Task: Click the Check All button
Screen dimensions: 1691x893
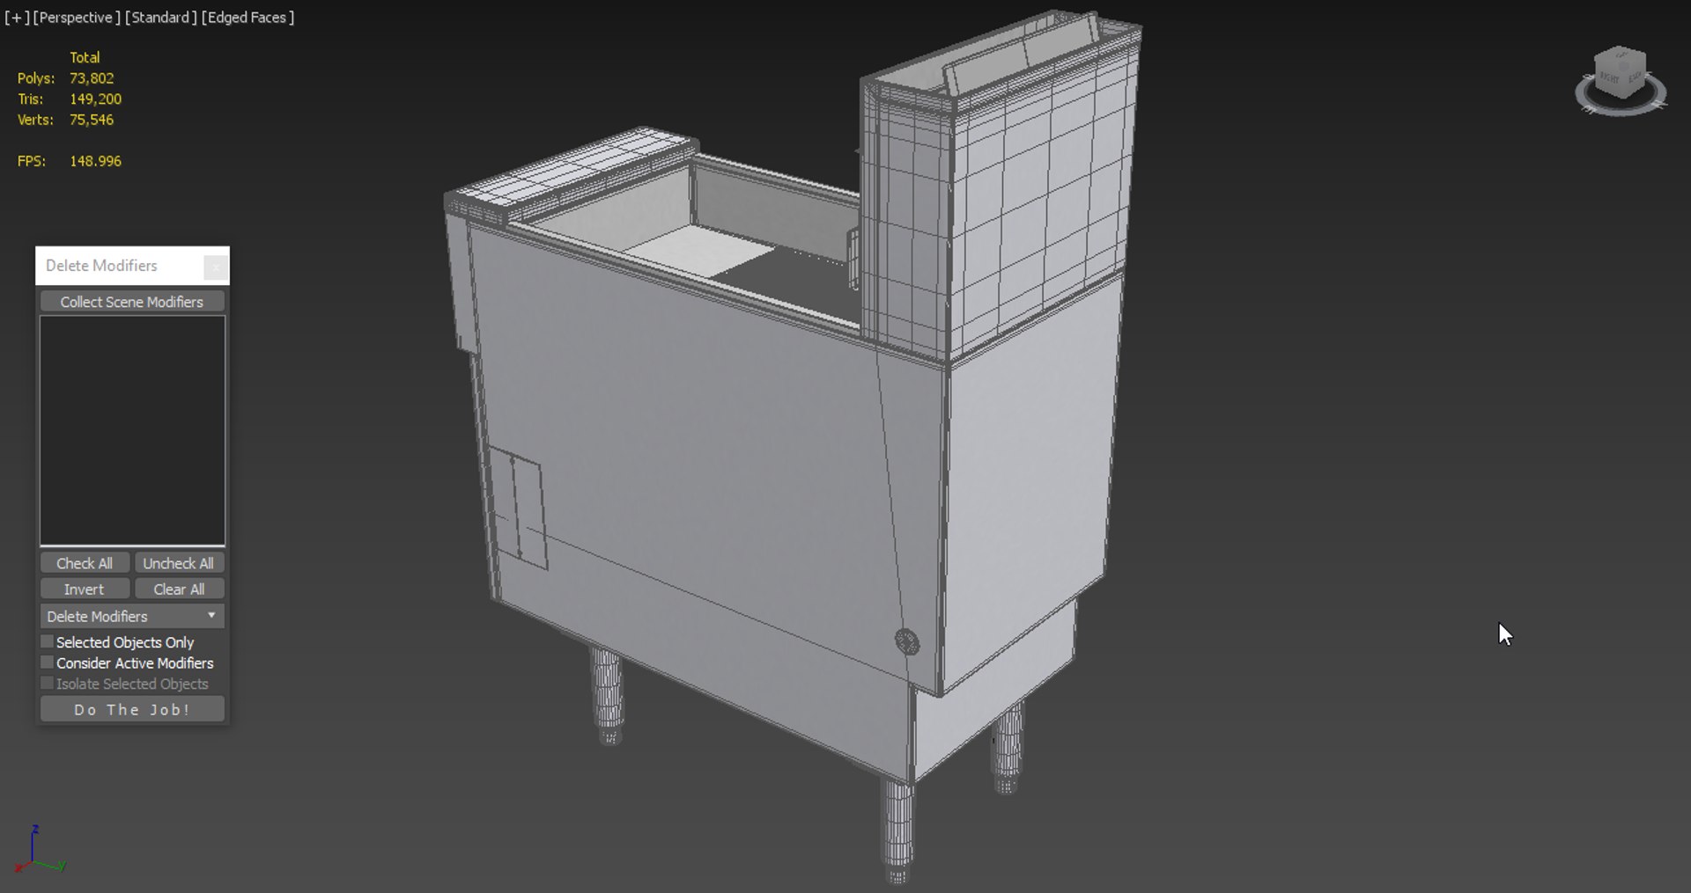Action: pyautogui.click(x=85, y=563)
